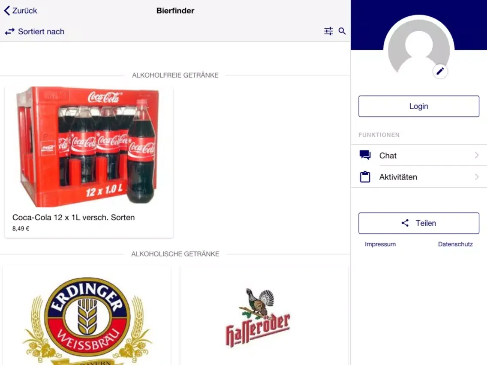Select Coca-Cola 12 x 1L versch. Sorten title

74,217
